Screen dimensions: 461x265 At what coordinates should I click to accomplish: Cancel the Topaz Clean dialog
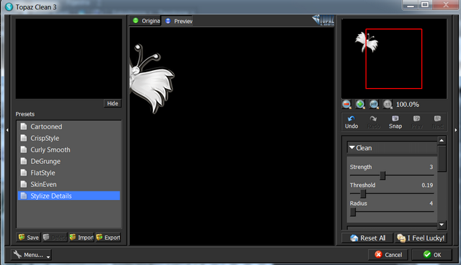coord(388,255)
